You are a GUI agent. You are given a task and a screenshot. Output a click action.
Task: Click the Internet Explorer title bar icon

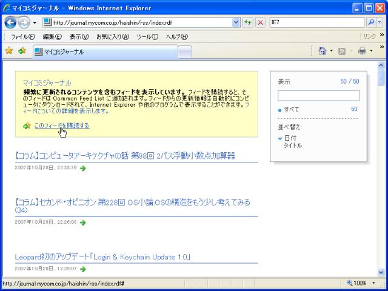pos(6,8)
